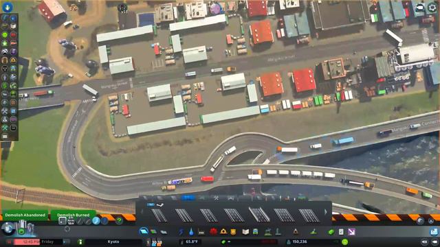
Task: Show the skull pollution info view
Action: point(5,69)
